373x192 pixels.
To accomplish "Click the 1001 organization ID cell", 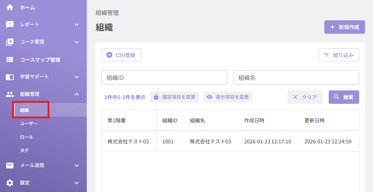I will (168, 142).
